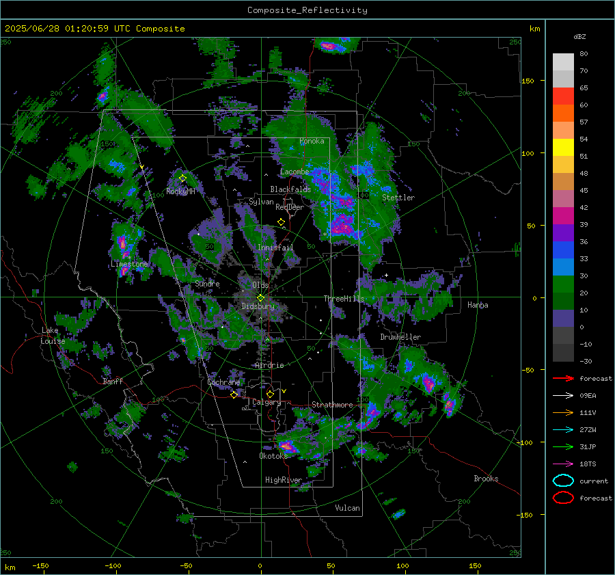Pick the yellow 54-51 dBZ color swatch
Viewport: 615px width, 575px height.
click(x=563, y=147)
